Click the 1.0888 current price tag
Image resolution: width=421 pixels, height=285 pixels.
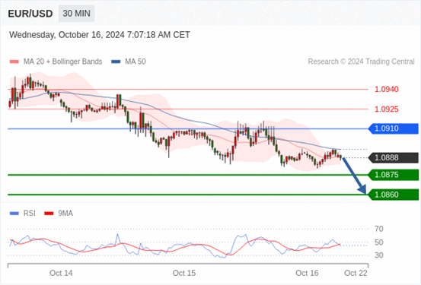(x=394, y=157)
